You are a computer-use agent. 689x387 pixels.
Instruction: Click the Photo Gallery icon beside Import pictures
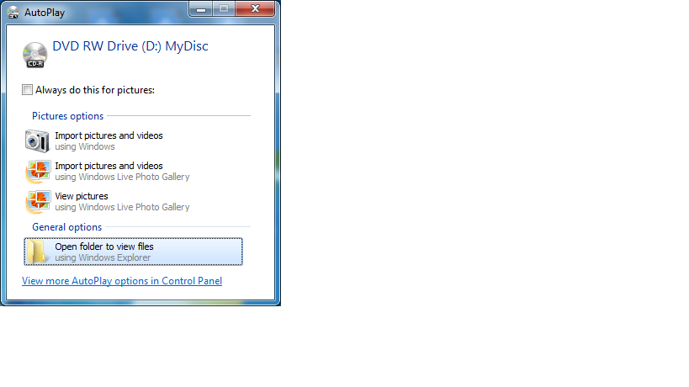38,172
